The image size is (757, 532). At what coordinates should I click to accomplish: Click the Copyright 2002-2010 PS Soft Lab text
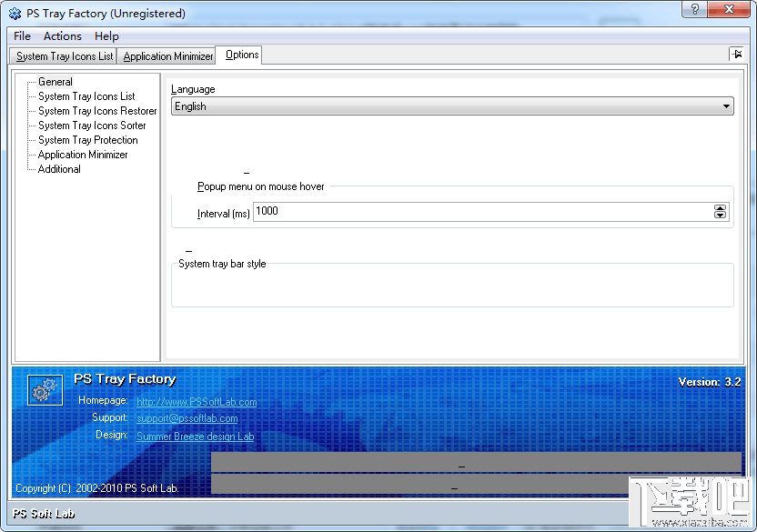[97, 488]
